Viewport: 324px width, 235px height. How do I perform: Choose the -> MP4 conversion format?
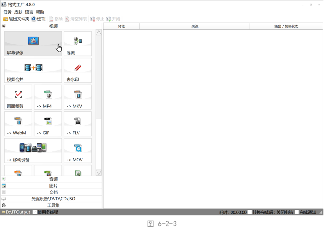point(48,97)
